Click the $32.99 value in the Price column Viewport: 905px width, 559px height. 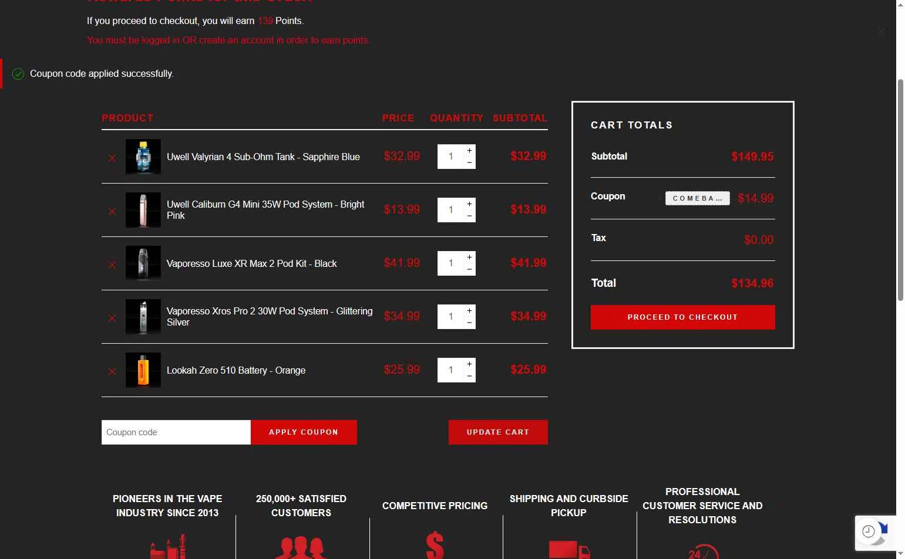402,157
